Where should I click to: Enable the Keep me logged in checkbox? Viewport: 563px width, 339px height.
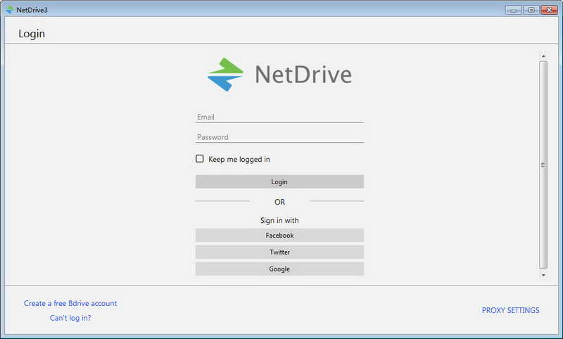click(x=200, y=159)
